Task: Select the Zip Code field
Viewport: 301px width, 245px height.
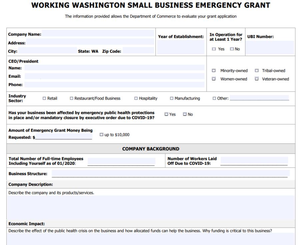Action: pyautogui.click(x=138, y=50)
